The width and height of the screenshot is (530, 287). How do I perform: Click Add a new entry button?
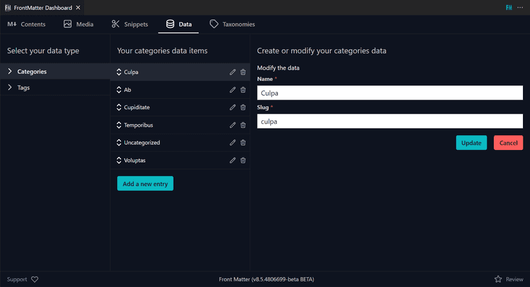tap(145, 184)
